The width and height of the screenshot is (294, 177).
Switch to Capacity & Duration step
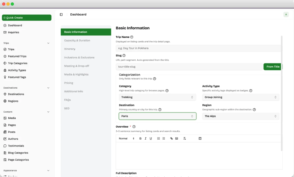click(86, 41)
